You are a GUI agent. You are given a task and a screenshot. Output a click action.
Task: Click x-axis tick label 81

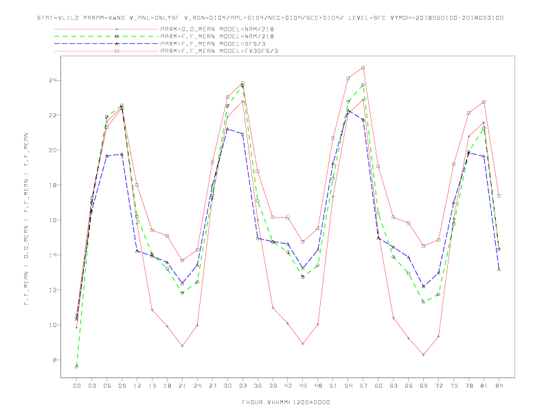tap(484, 386)
